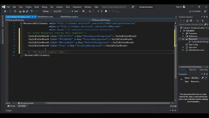Open Solution Explorer window options dropdown arrow
Screen dimensions: 209x118
pos(202,17)
